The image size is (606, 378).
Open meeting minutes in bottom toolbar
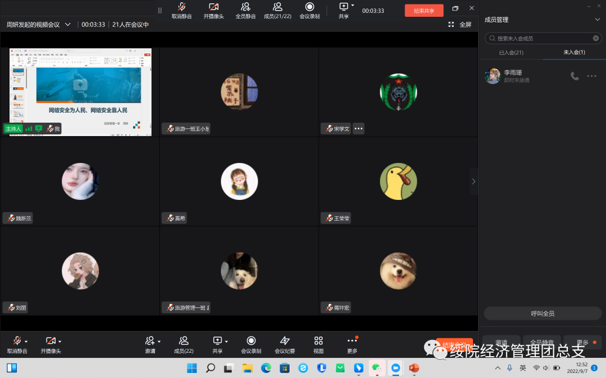(284, 341)
